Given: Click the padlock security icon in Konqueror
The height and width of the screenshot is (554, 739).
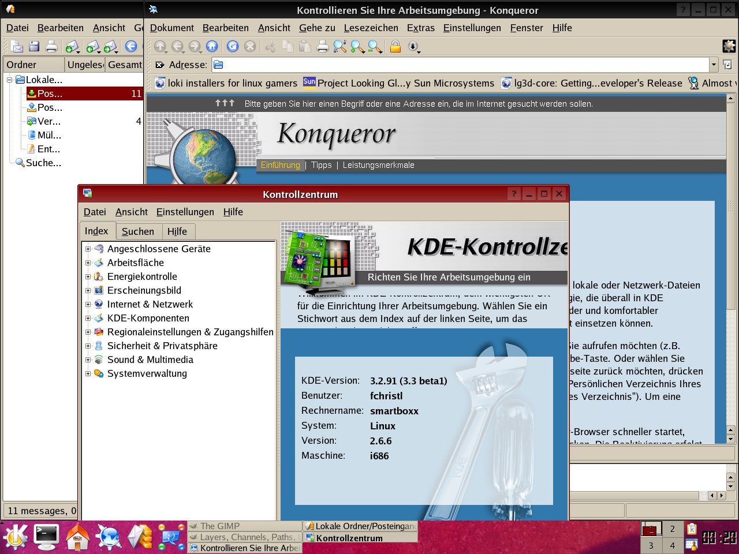Looking at the screenshot, I should [395, 47].
